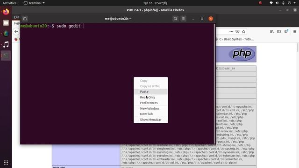Maximize the terminal window
The height and width of the screenshot is (168, 299).
point(202,19)
